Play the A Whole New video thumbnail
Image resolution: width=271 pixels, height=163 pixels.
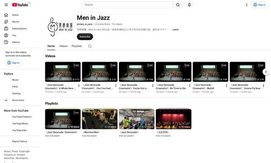click(63, 72)
